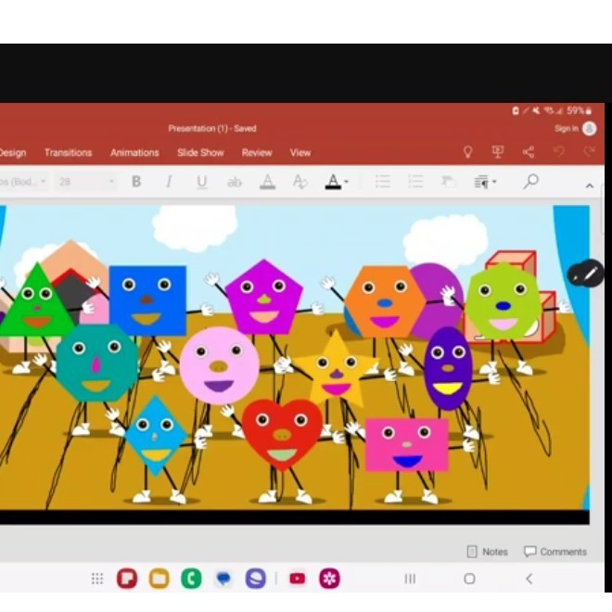Start presenting with the slideshow icon
612x612 pixels.
[498, 152]
